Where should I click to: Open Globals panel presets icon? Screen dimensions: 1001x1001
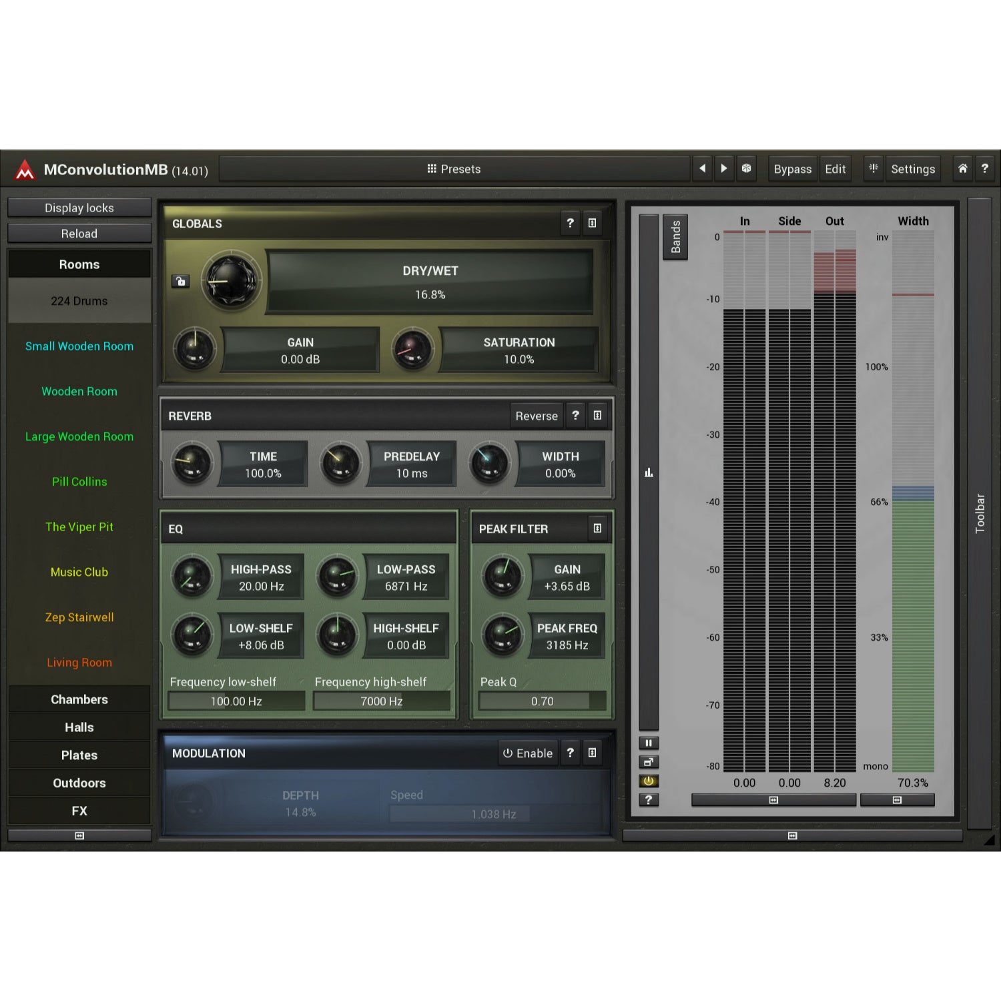click(x=592, y=223)
